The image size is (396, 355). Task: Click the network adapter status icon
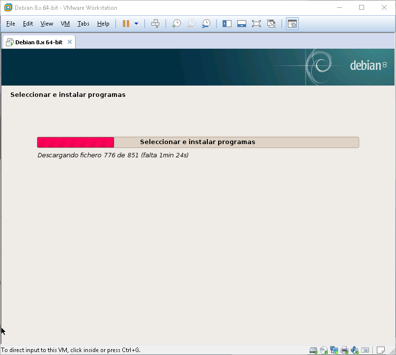pos(334,350)
